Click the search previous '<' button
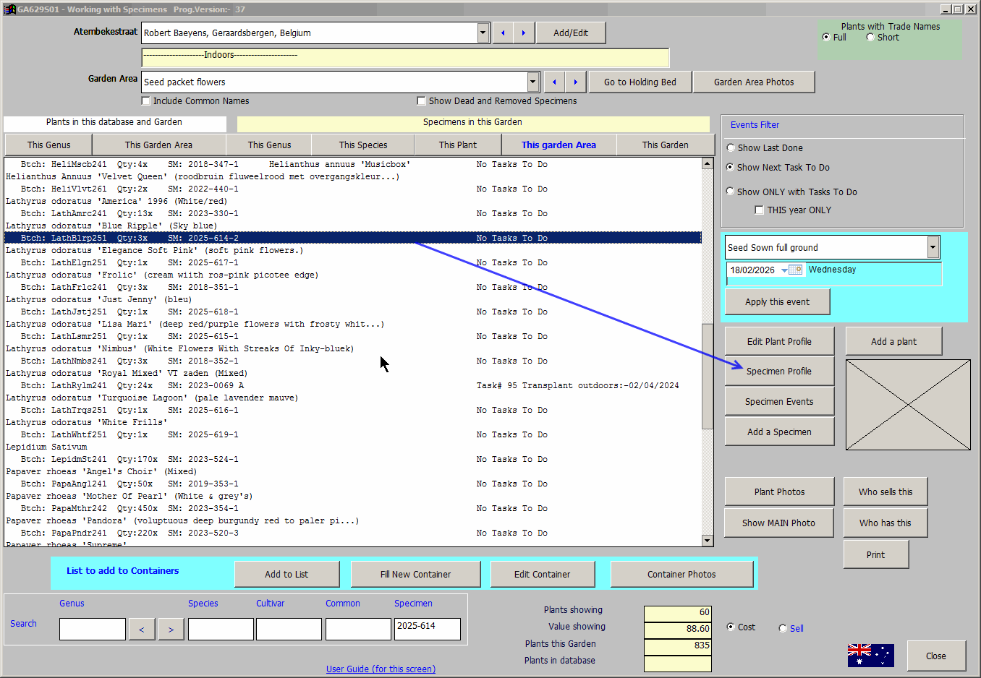Viewport: 981px width, 678px height. coord(142,630)
